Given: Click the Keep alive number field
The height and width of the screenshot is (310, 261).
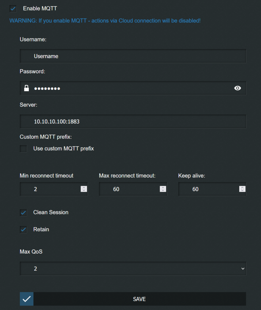Looking at the screenshot, I should [x=209, y=189].
